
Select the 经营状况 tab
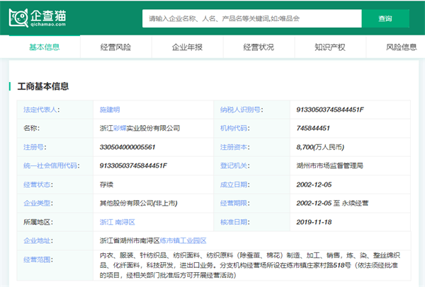tap(259, 47)
